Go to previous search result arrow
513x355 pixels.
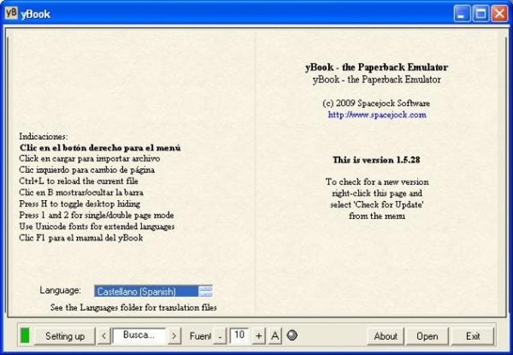tap(103, 336)
